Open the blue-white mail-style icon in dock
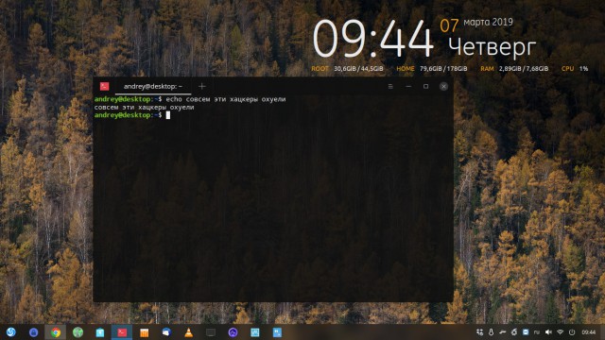This screenshot has width=605, height=340. [x=166, y=332]
